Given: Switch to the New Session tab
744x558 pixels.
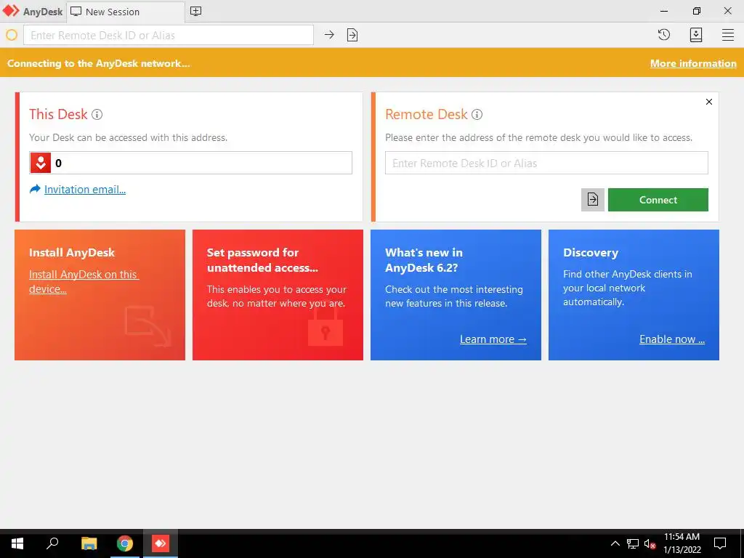Looking at the screenshot, I should pyautogui.click(x=126, y=12).
